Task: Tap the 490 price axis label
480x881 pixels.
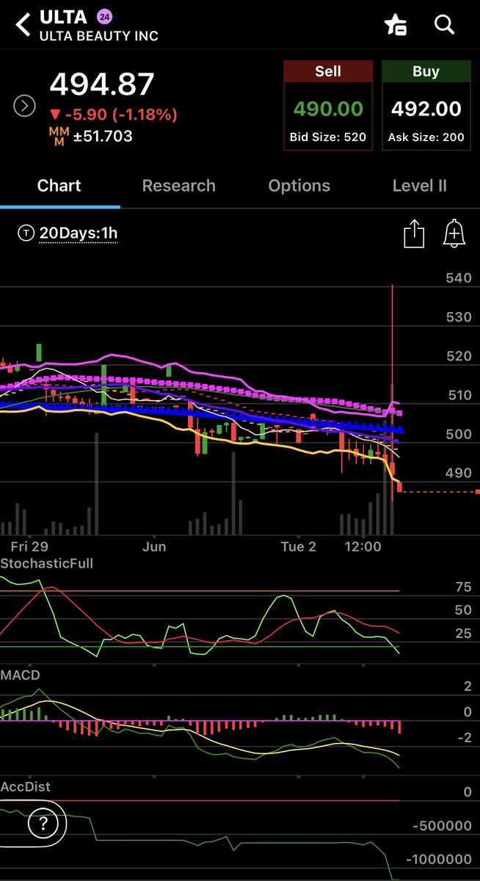Action: pos(458,473)
